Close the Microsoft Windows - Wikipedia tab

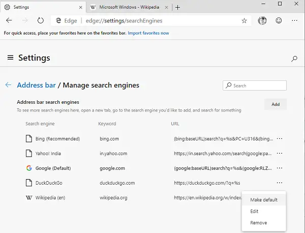(x=166, y=8)
